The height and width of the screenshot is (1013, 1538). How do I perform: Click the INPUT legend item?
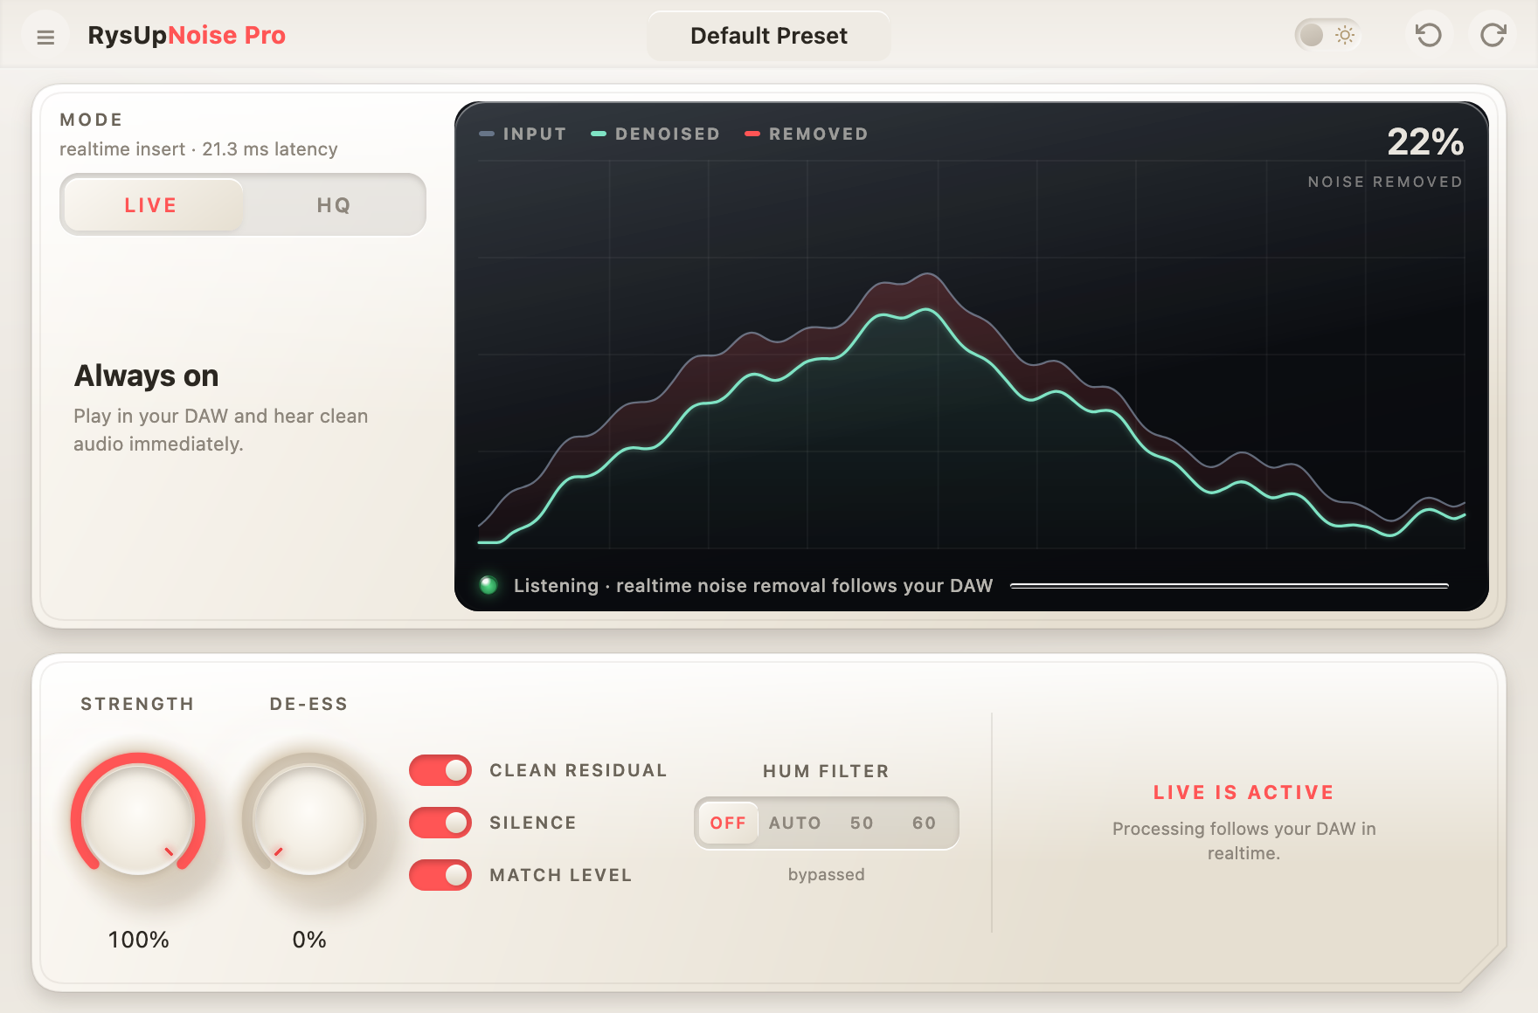click(x=523, y=134)
